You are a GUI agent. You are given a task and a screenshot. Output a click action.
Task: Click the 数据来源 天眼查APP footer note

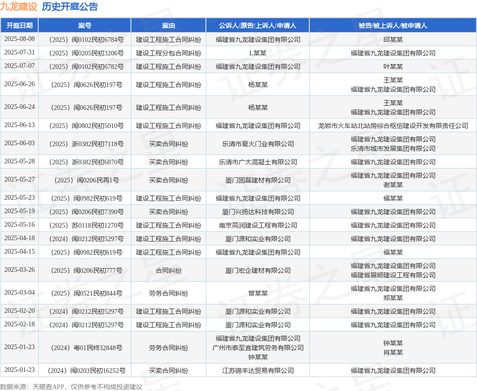coord(71,387)
